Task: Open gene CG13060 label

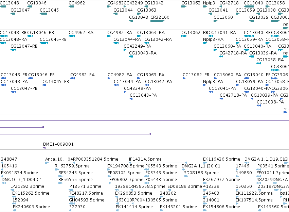Action: click(223, 17)
